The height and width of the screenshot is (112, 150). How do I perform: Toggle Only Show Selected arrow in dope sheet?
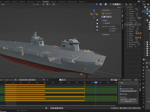[112, 80]
